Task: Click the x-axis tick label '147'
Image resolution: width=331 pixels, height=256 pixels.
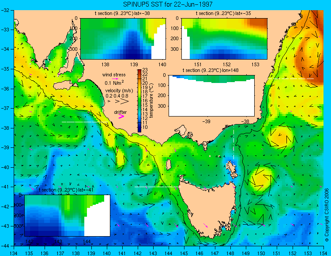Action: (x=215, y=253)
